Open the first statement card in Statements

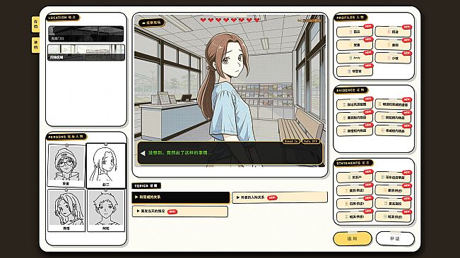[x=355, y=177]
